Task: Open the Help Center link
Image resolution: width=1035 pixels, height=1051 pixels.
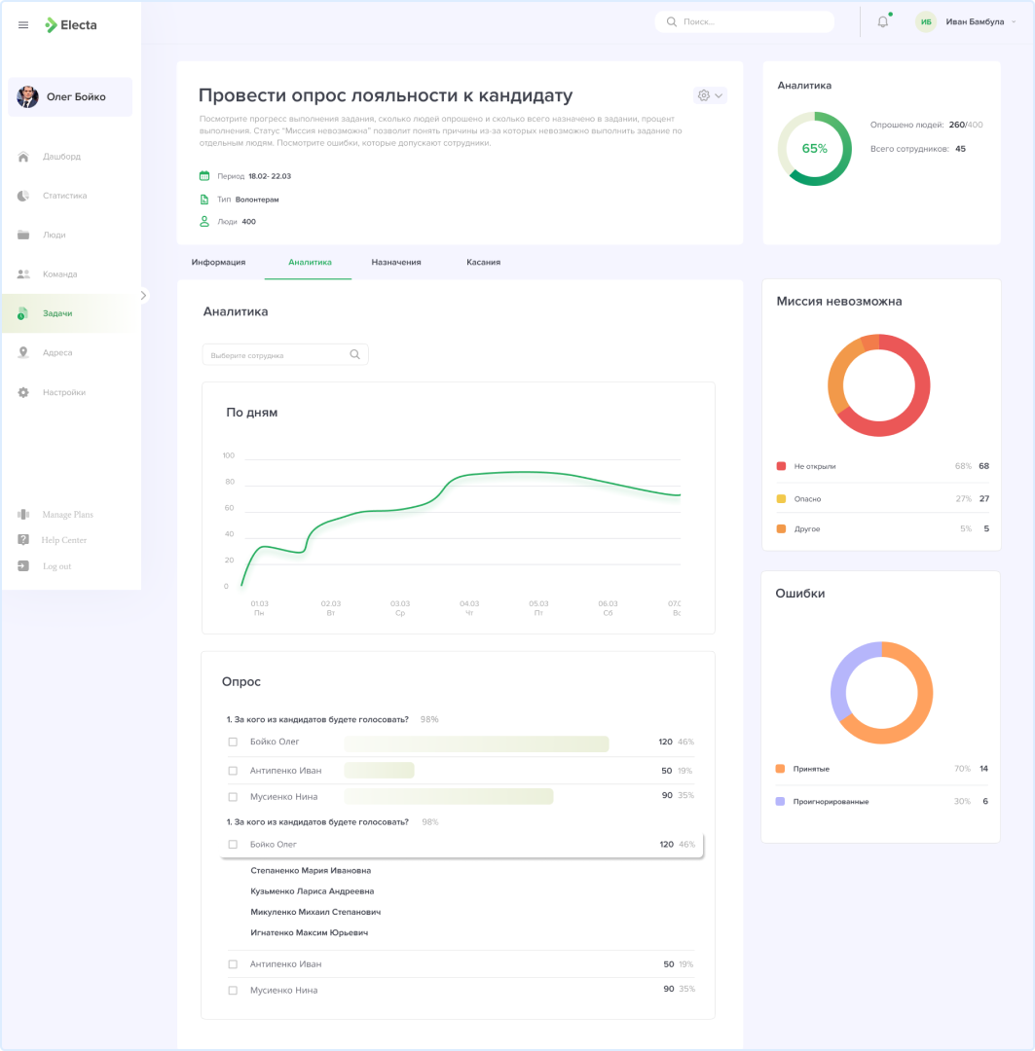Action: click(64, 540)
